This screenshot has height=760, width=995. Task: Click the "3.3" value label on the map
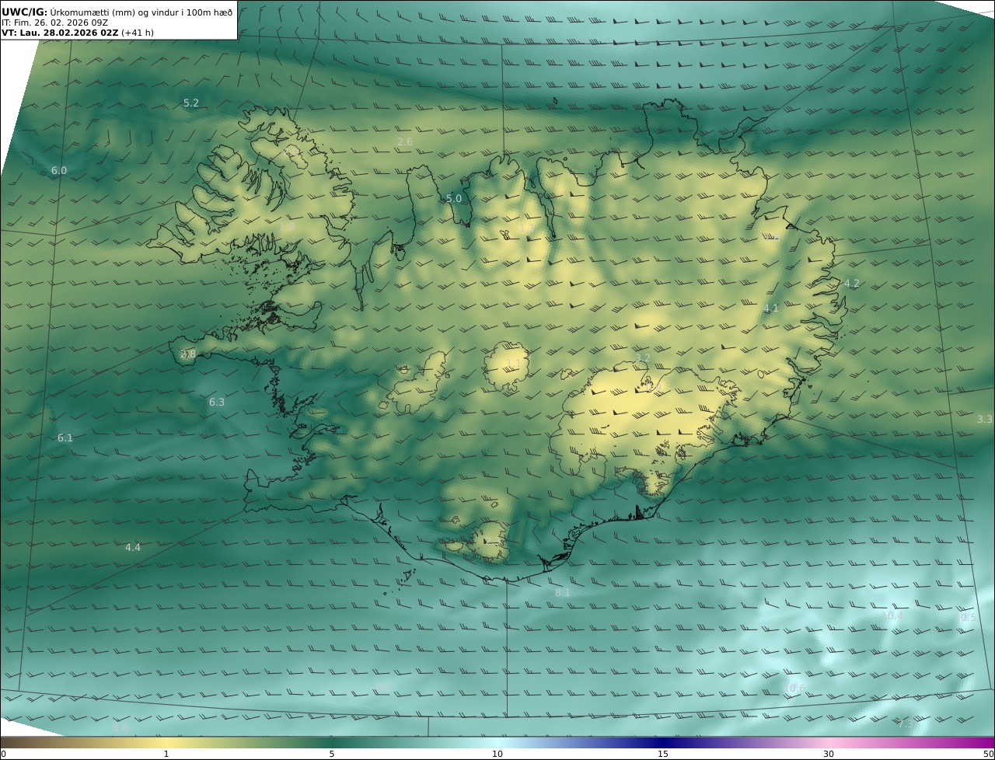click(985, 419)
